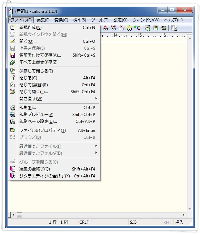The image size is (200, 234).
Task: Click the split box above the vertical scrollbar
Action: tap(190, 34)
